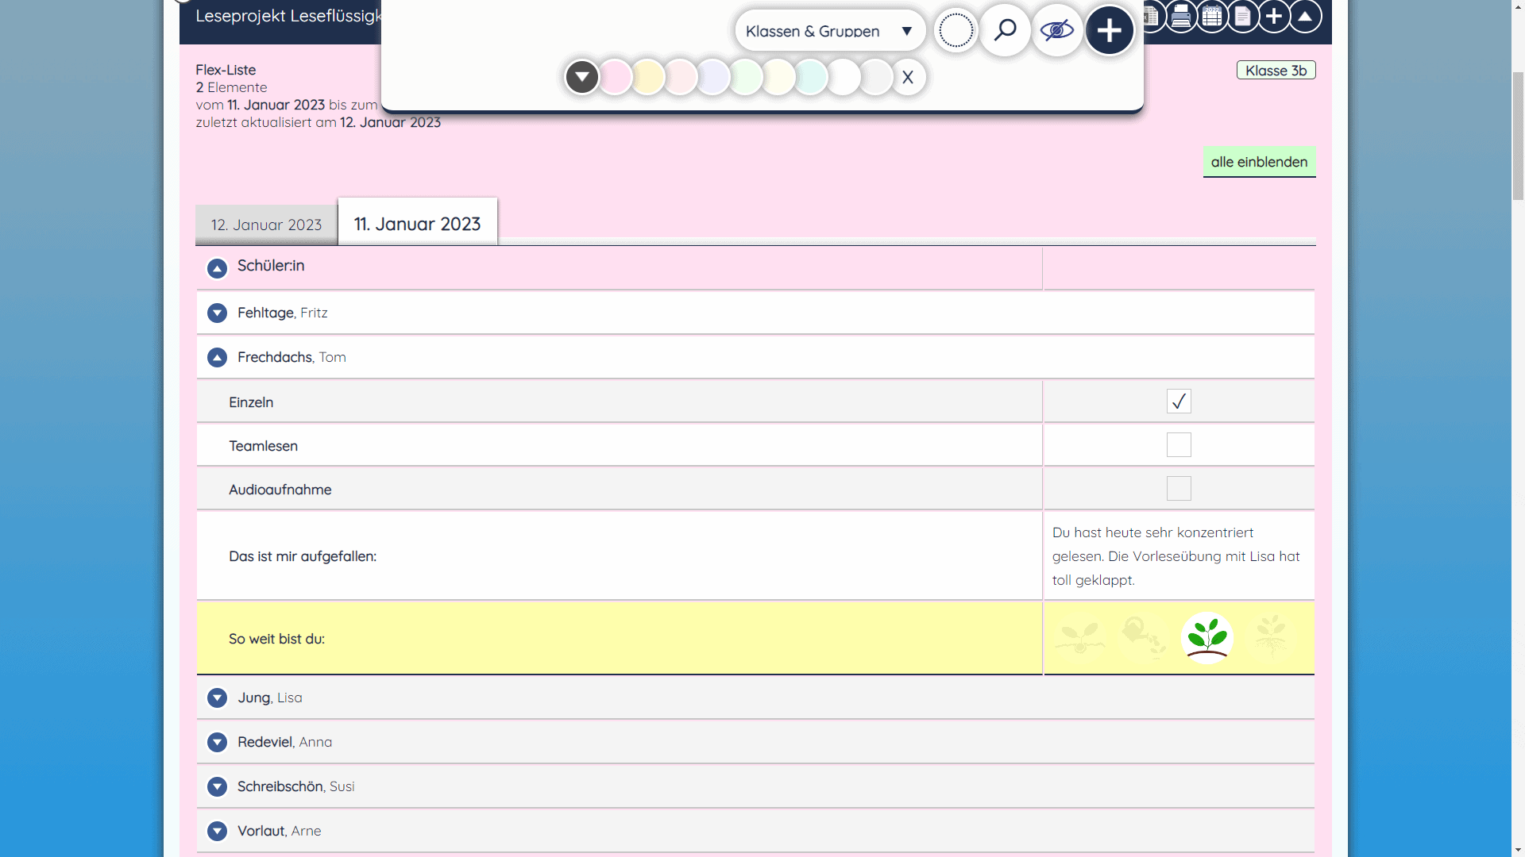Expand the Jung, Lisa row

(217, 698)
